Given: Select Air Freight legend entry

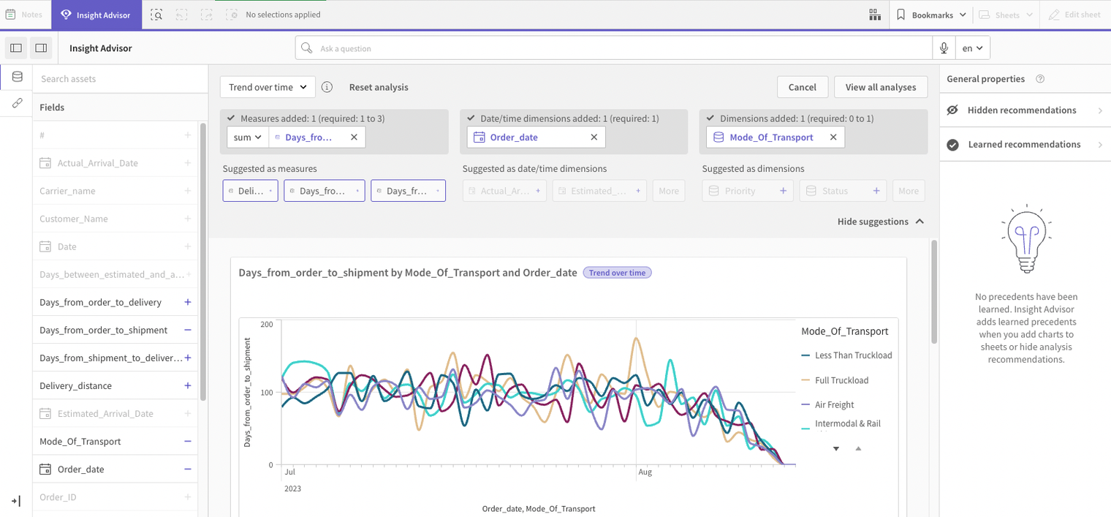Looking at the screenshot, I should coord(828,404).
